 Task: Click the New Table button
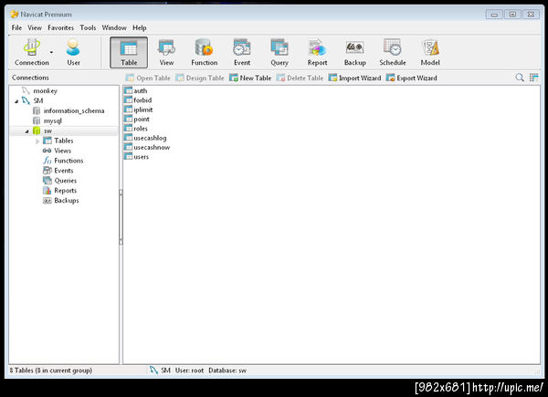250,78
